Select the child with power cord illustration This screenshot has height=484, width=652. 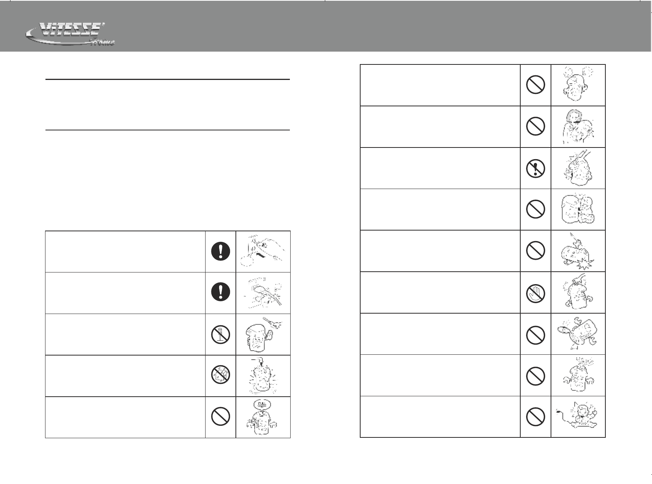tap(578, 417)
